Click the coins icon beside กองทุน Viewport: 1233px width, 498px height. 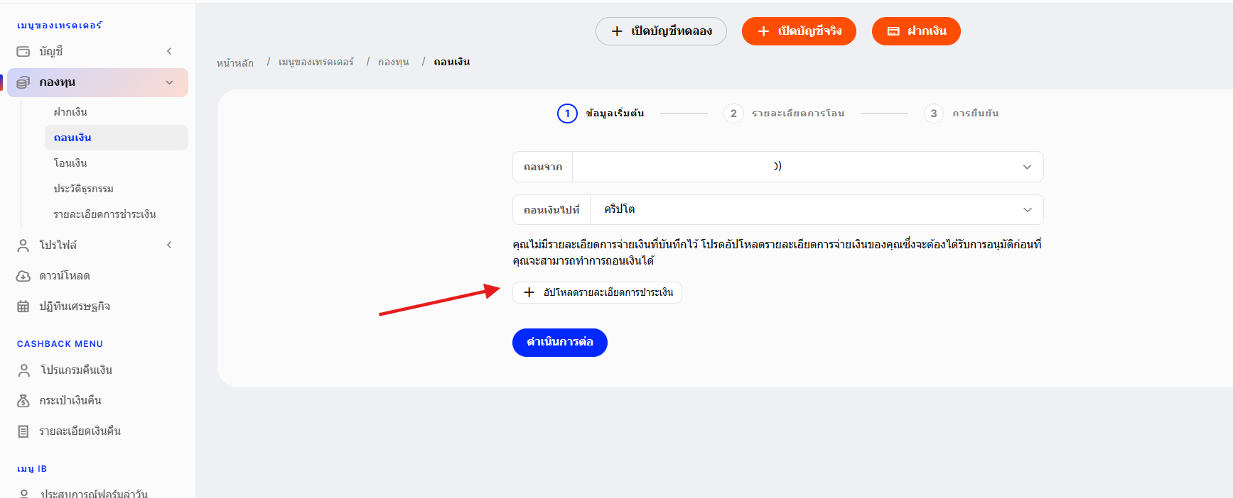tap(23, 82)
